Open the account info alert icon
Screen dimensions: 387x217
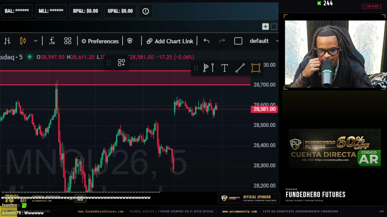[x=146, y=11]
